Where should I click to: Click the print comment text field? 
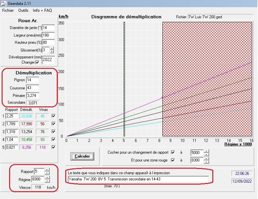point(138,179)
